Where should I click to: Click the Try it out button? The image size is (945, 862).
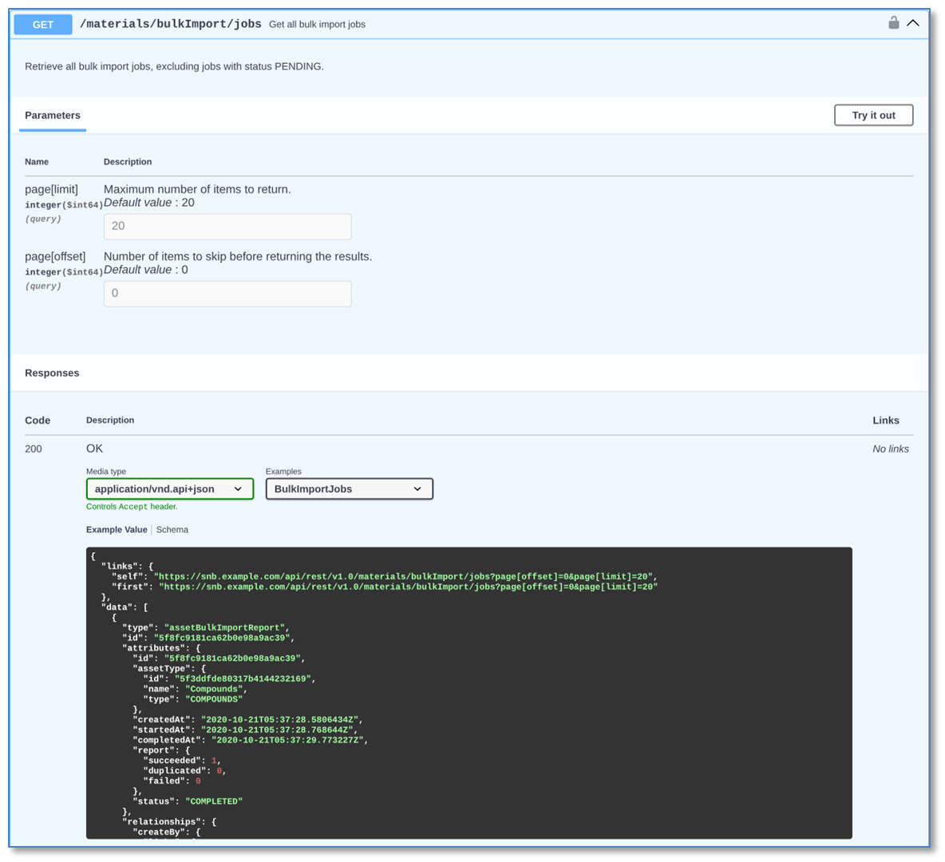coord(873,115)
